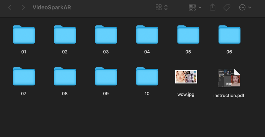Expand the grouping dropdown chevron
This screenshot has width=265, height=137.
200,7
